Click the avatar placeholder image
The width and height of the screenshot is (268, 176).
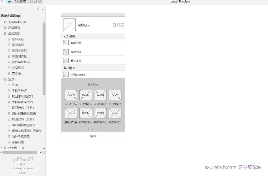click(x=69, y=25)
